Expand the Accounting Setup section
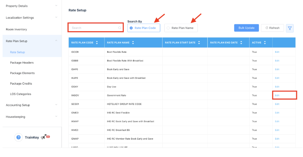The height and width of the screenshot is (157, 303). coord(56,105)
